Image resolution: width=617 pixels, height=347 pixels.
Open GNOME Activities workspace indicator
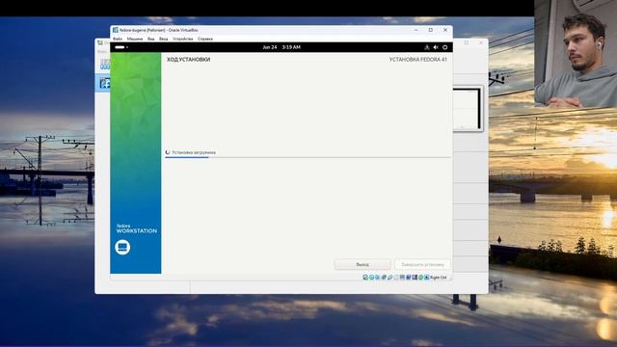[x=121, y=47]
